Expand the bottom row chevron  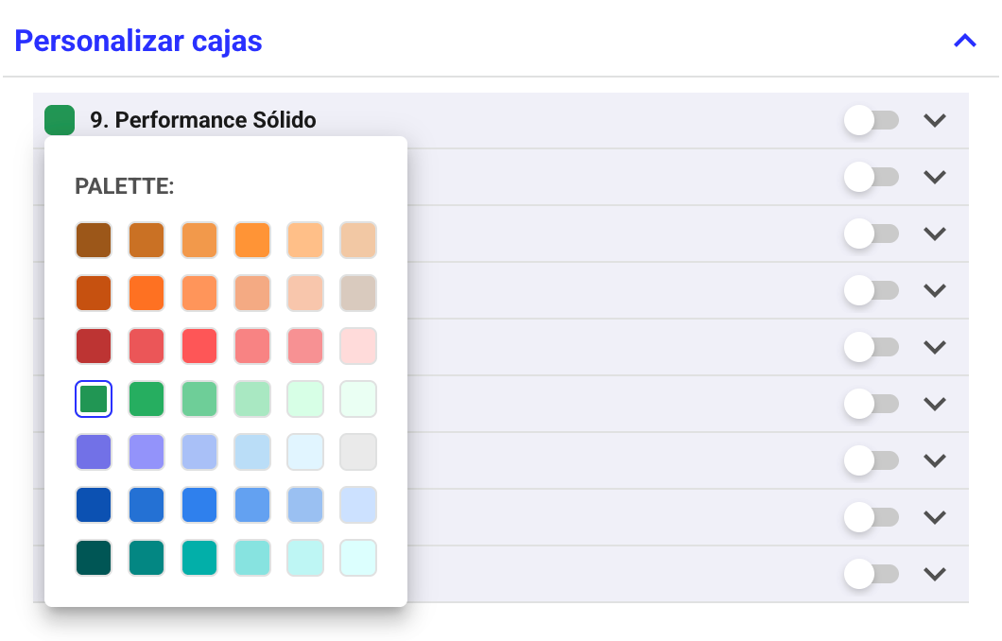[935, 574]
